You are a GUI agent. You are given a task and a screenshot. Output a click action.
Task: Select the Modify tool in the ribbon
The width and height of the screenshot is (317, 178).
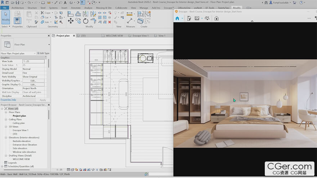pyautogui.click(x=6, y=17)
